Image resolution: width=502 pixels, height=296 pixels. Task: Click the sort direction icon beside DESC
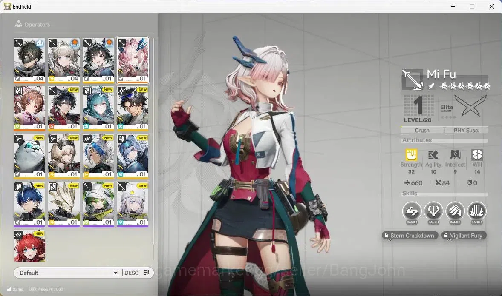[x=147, y=273]
